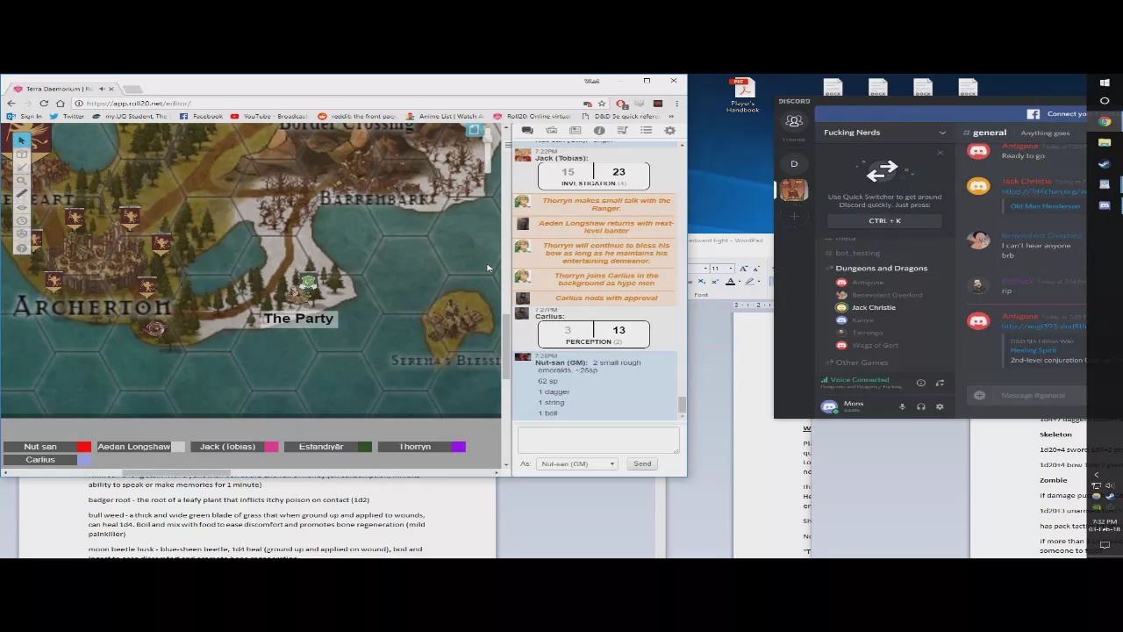
Task: Select Benevolent Overlord in the voice channel
Action: [886, 295]
